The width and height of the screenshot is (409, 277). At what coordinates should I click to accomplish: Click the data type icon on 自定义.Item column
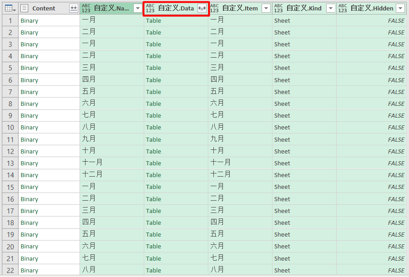(x=216, y=8)
